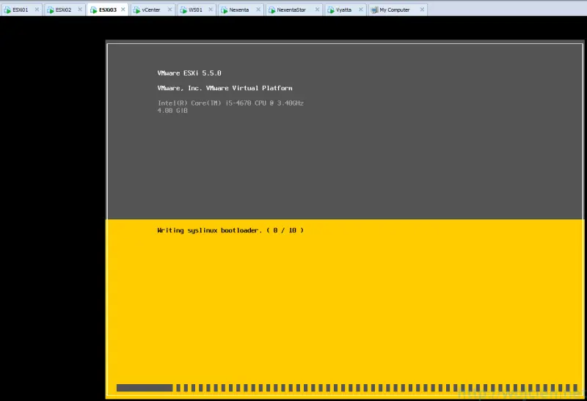Switch to the Nexenta tab
This screenshot has width=587, height=401.
coord(239,10)
